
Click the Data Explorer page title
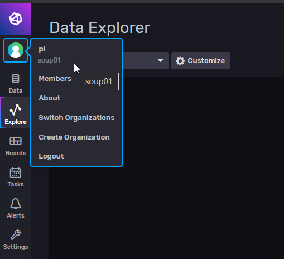coord(100,28)
